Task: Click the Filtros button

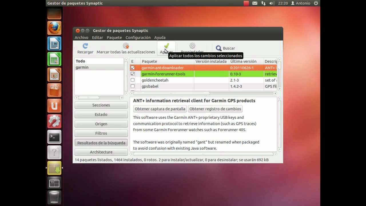Action: [x=101, y=133]
